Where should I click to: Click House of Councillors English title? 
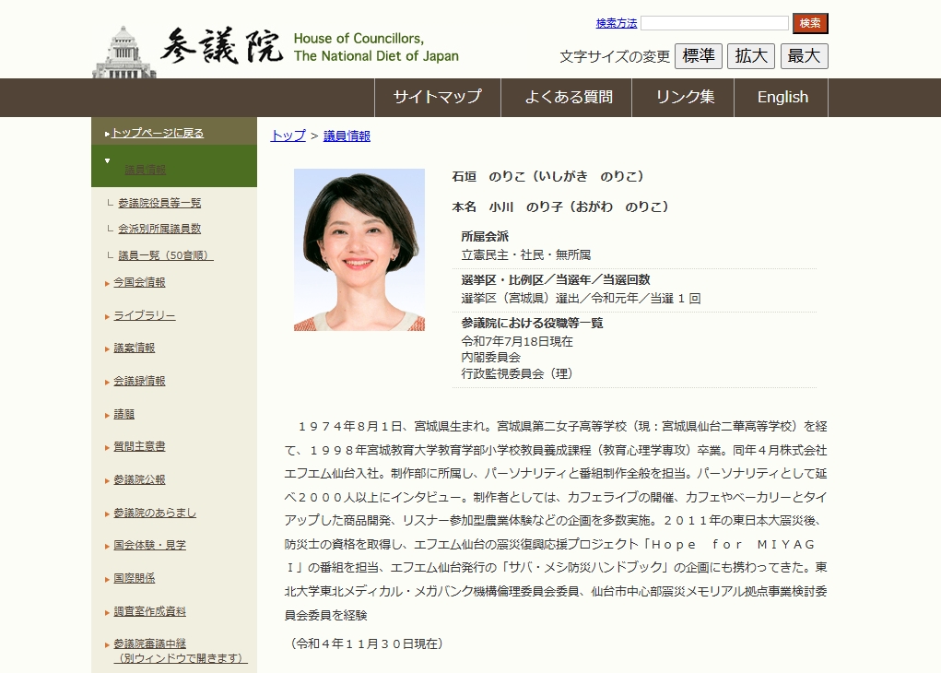(x=376, y=47)
